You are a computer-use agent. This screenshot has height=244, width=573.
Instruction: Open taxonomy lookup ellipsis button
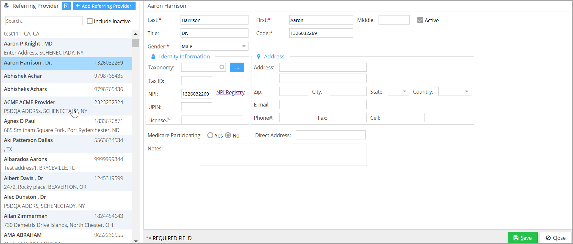237,67
